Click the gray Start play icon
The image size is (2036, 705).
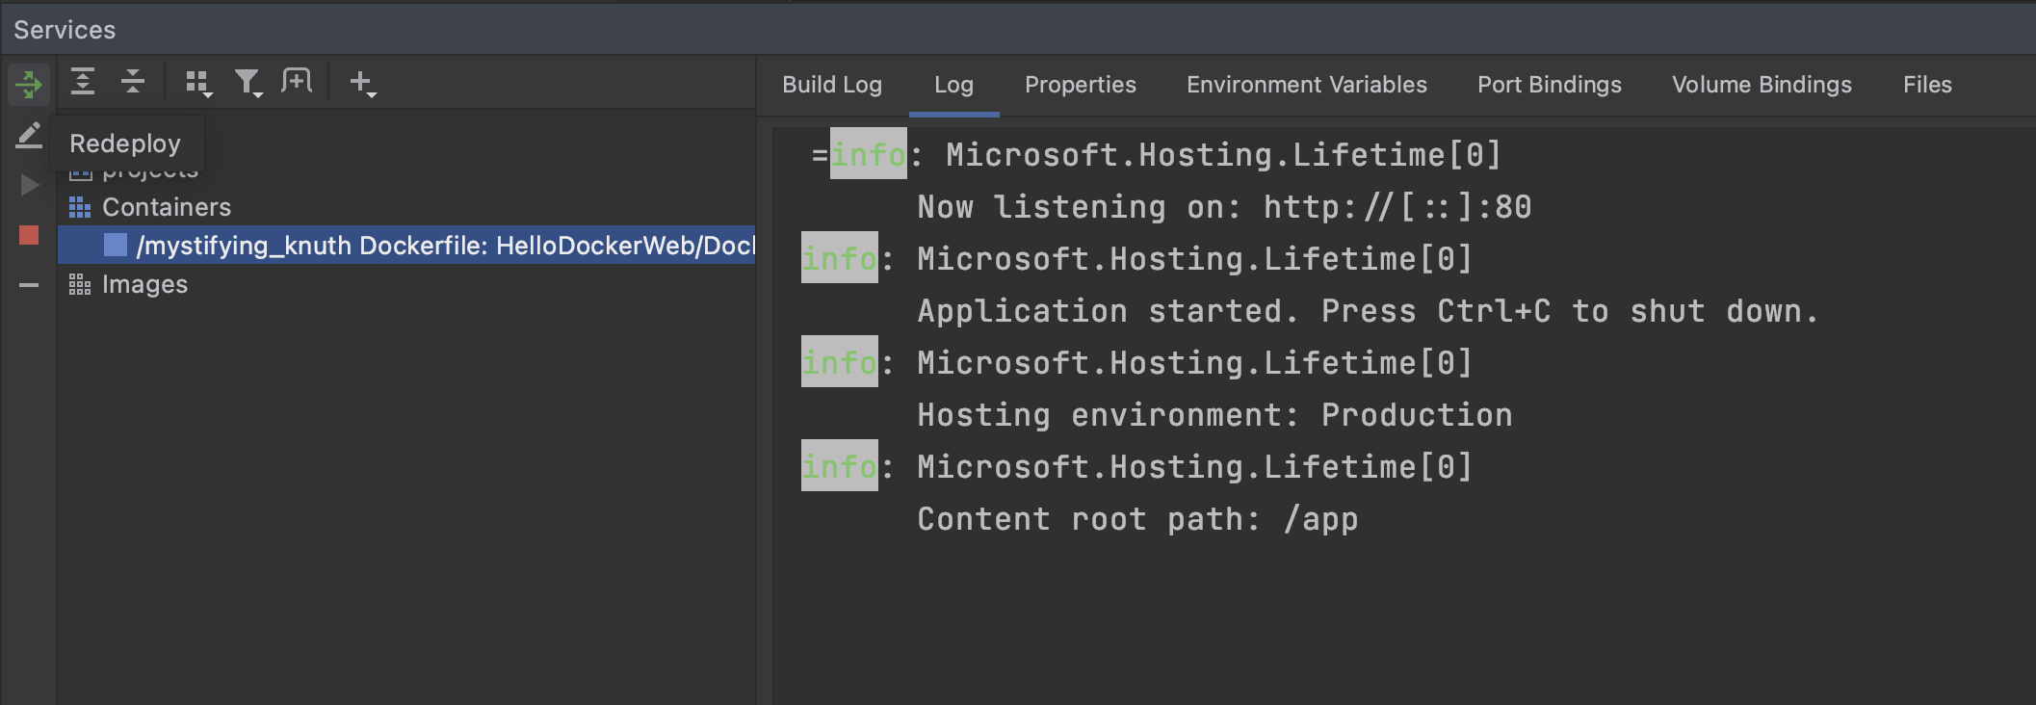pyautogui.click(x=29, y=185)
